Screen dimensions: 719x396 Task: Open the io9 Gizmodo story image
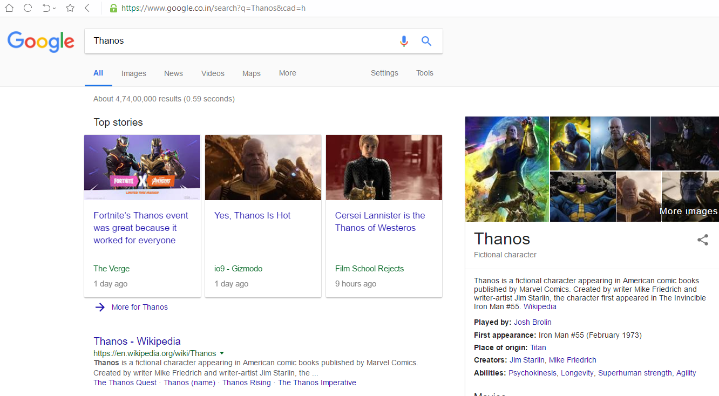[263, 167]
